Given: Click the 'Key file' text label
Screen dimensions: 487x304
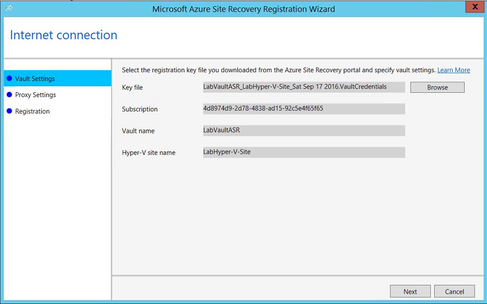Looking at the screenshot, I should point(132,88).
